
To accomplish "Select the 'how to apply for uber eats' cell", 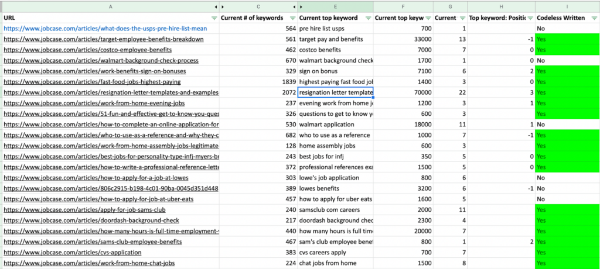I will [336, 199].
